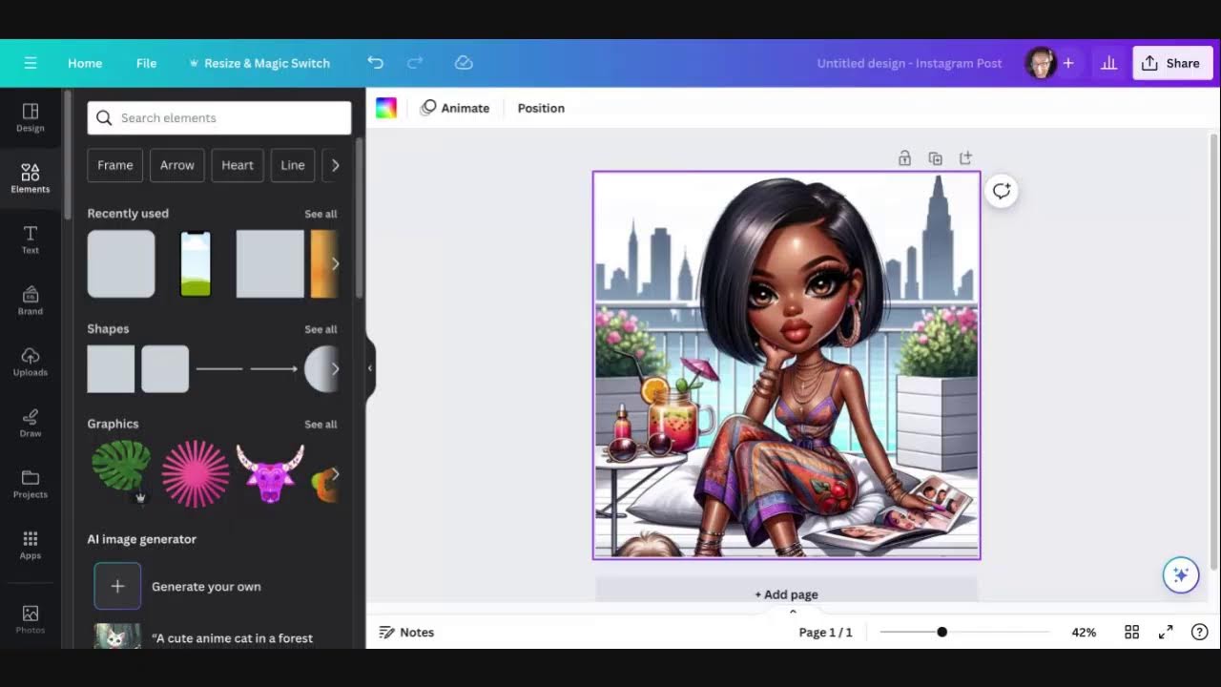This screenshot has width=1221, height=687.
Task: Show more Graphics arrow
Action: pyautogui.click(x=335, y=473)
